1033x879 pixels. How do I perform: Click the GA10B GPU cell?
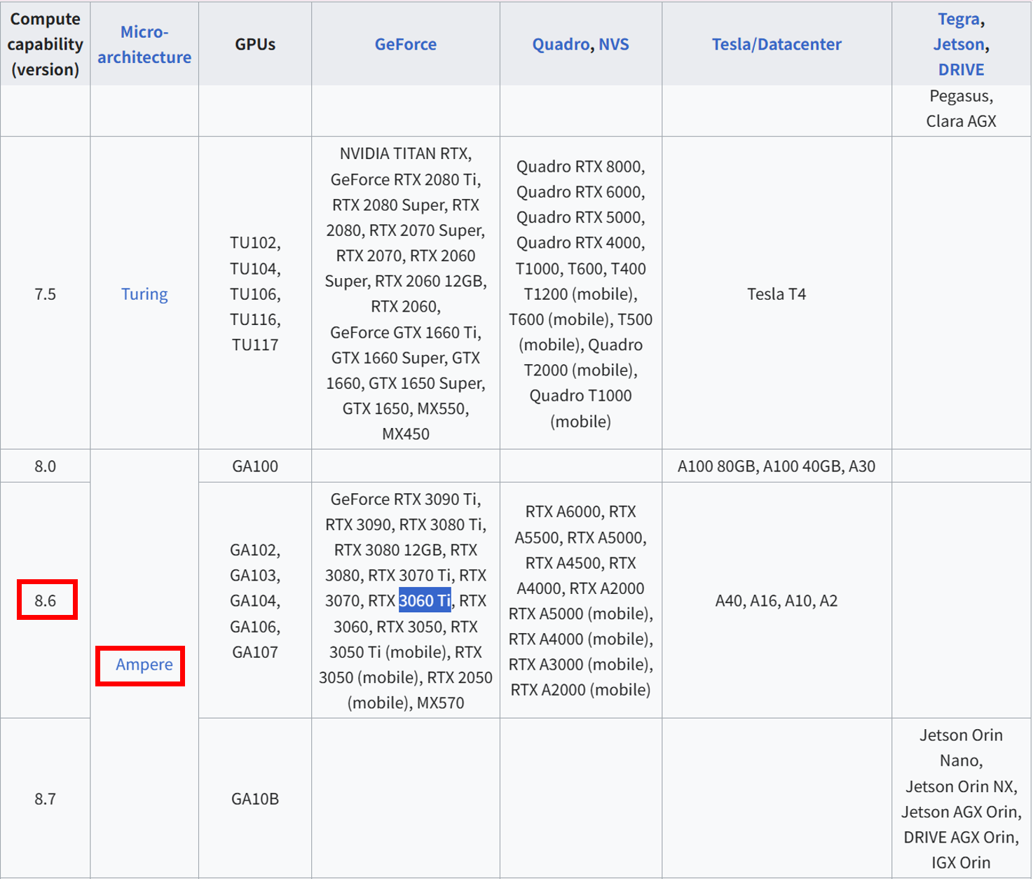click(255, 798)
